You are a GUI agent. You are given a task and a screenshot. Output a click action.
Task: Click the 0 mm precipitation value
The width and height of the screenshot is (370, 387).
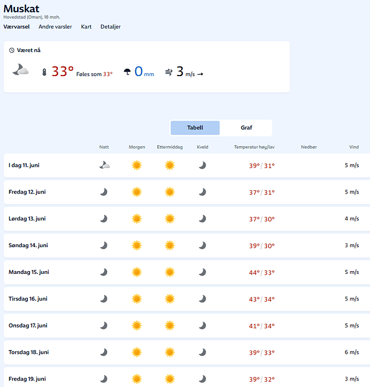pos(144,72)
